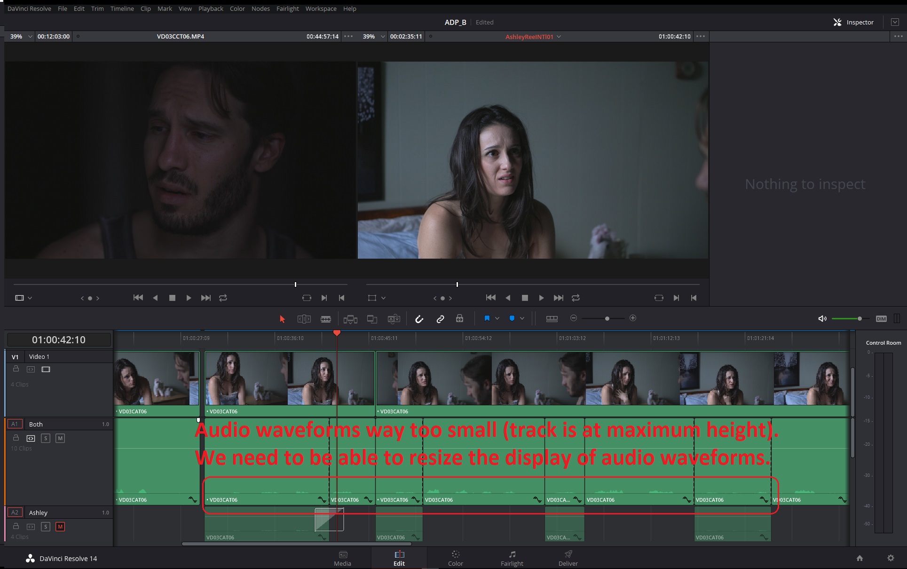Screen dimensions: 907x569
Task: Solo the A2 Ashley audio track
Action: point(46,527)
